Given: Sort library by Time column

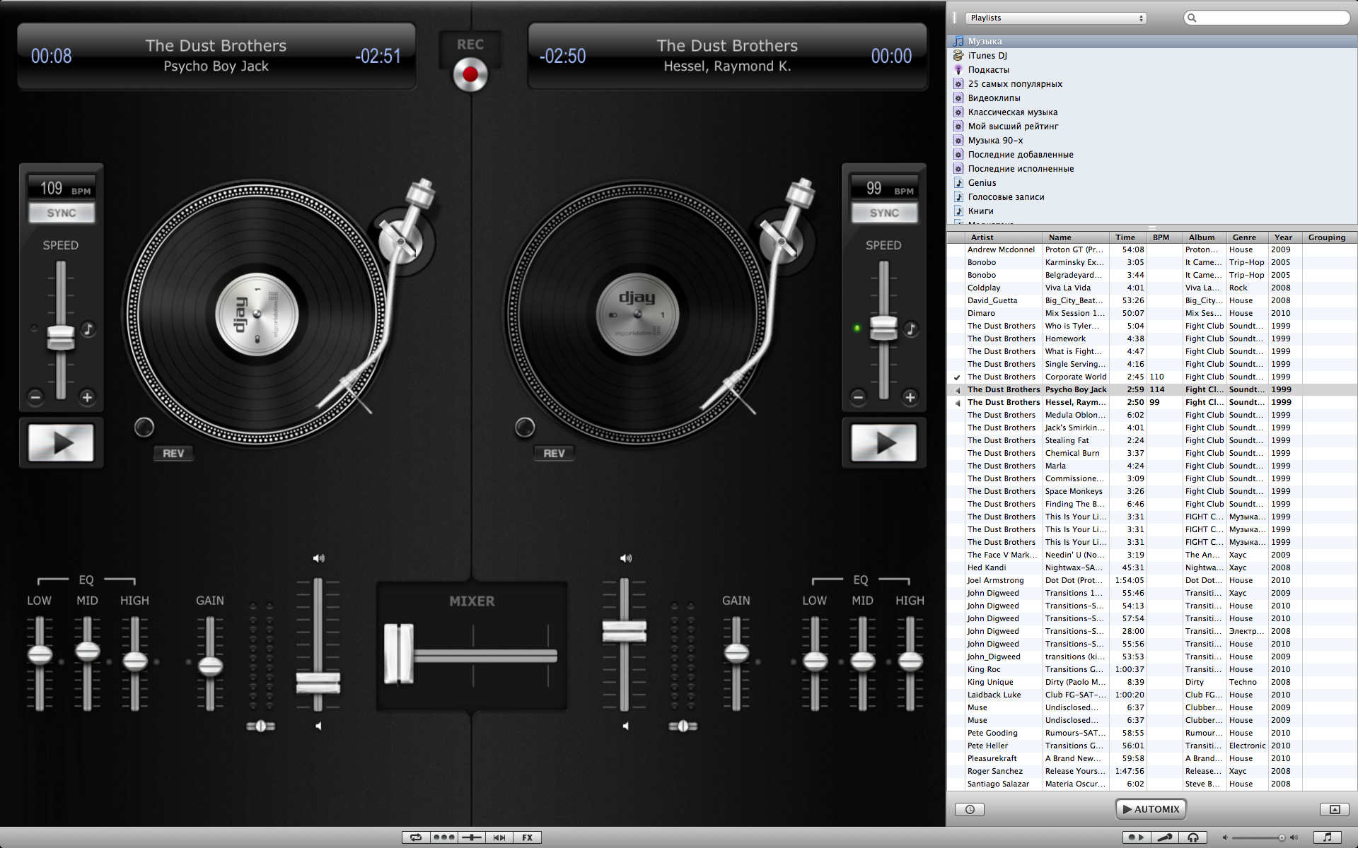Looking at the screenshot, I should coord(1127,237).
